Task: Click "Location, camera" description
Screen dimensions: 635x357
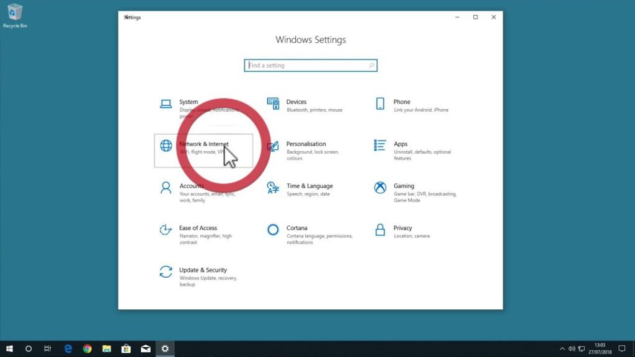Action: point(412,236)
